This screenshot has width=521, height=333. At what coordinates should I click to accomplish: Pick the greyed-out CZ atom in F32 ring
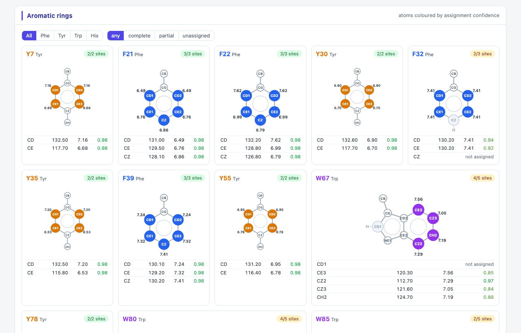453,120
